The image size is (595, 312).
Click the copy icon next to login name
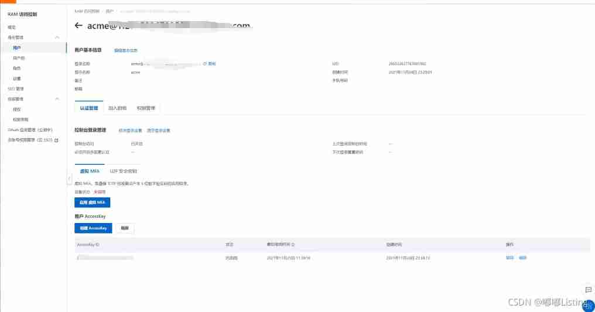point(205,64)
